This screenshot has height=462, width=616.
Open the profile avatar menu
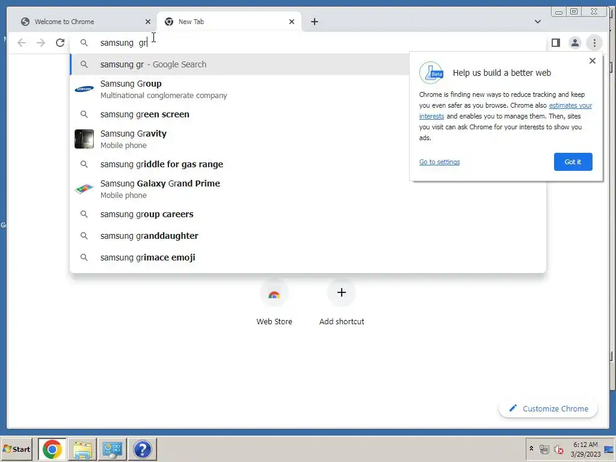(x=574, y=43)
